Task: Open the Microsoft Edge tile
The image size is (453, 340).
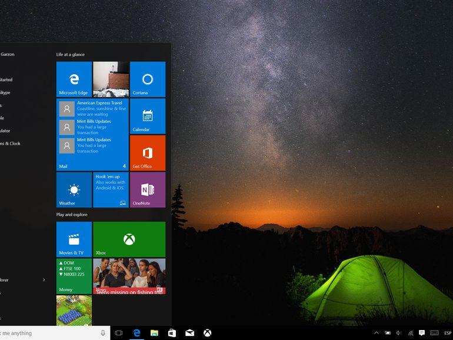Action: coord(74,79)
